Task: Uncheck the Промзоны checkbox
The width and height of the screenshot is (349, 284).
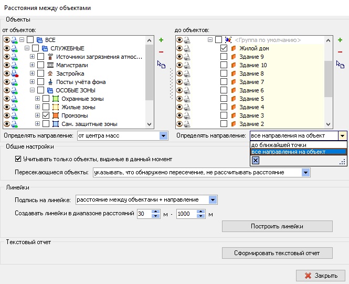Action: (x=46, y=115)
